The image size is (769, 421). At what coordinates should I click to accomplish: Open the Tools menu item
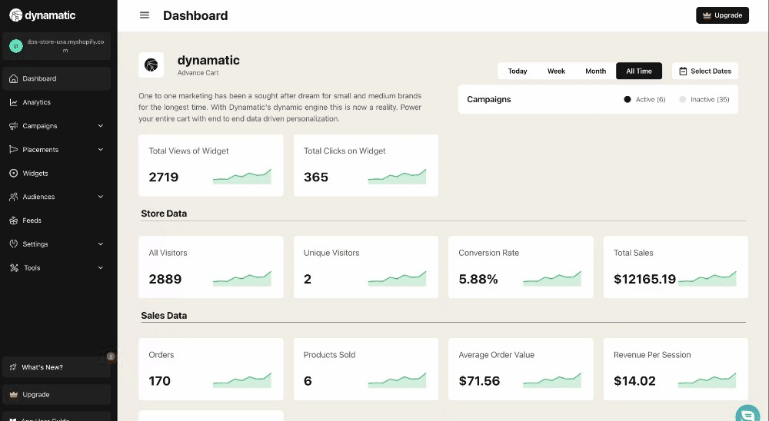pyautogui.click(x=32, y=268)
